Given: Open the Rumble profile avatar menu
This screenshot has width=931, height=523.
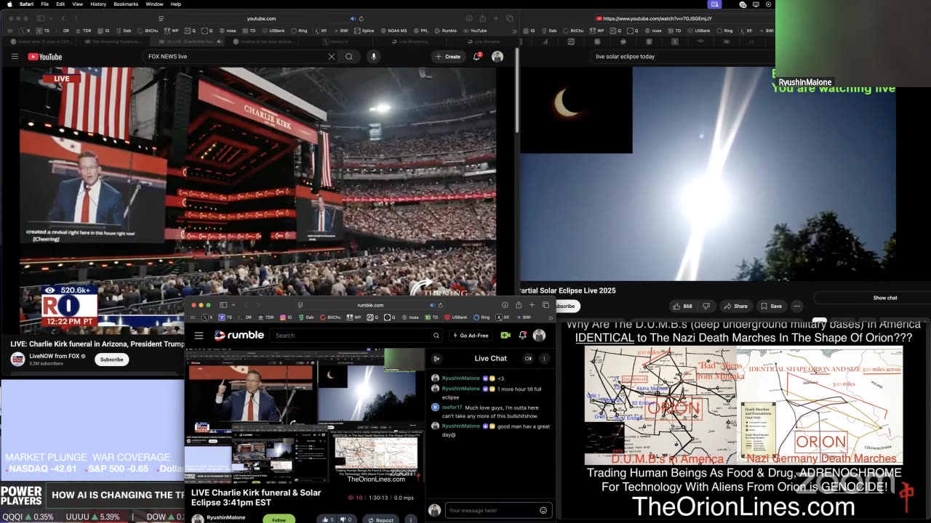Looking at the screenshot, I should (539, 336).
